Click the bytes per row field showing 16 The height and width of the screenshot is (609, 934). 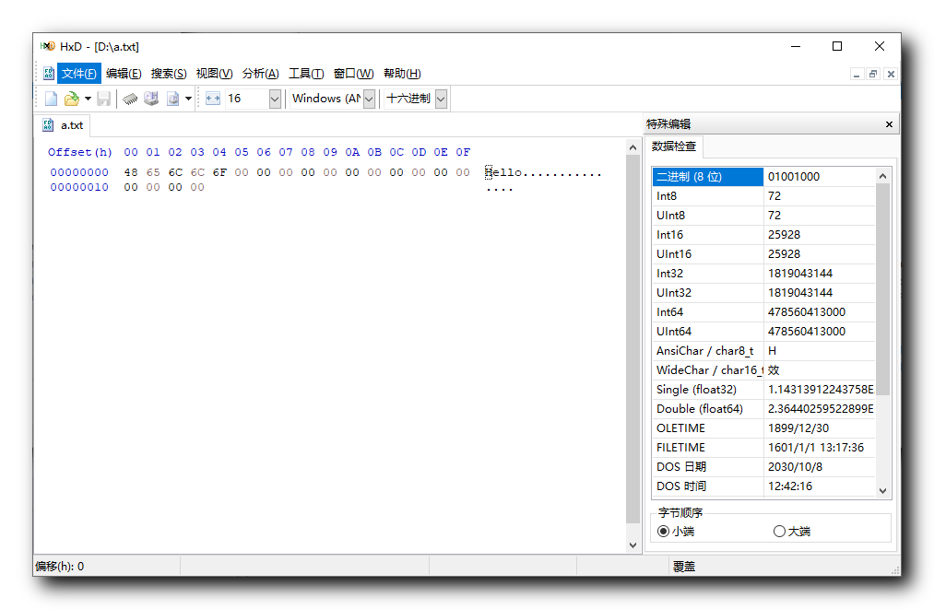click(247, 99)
